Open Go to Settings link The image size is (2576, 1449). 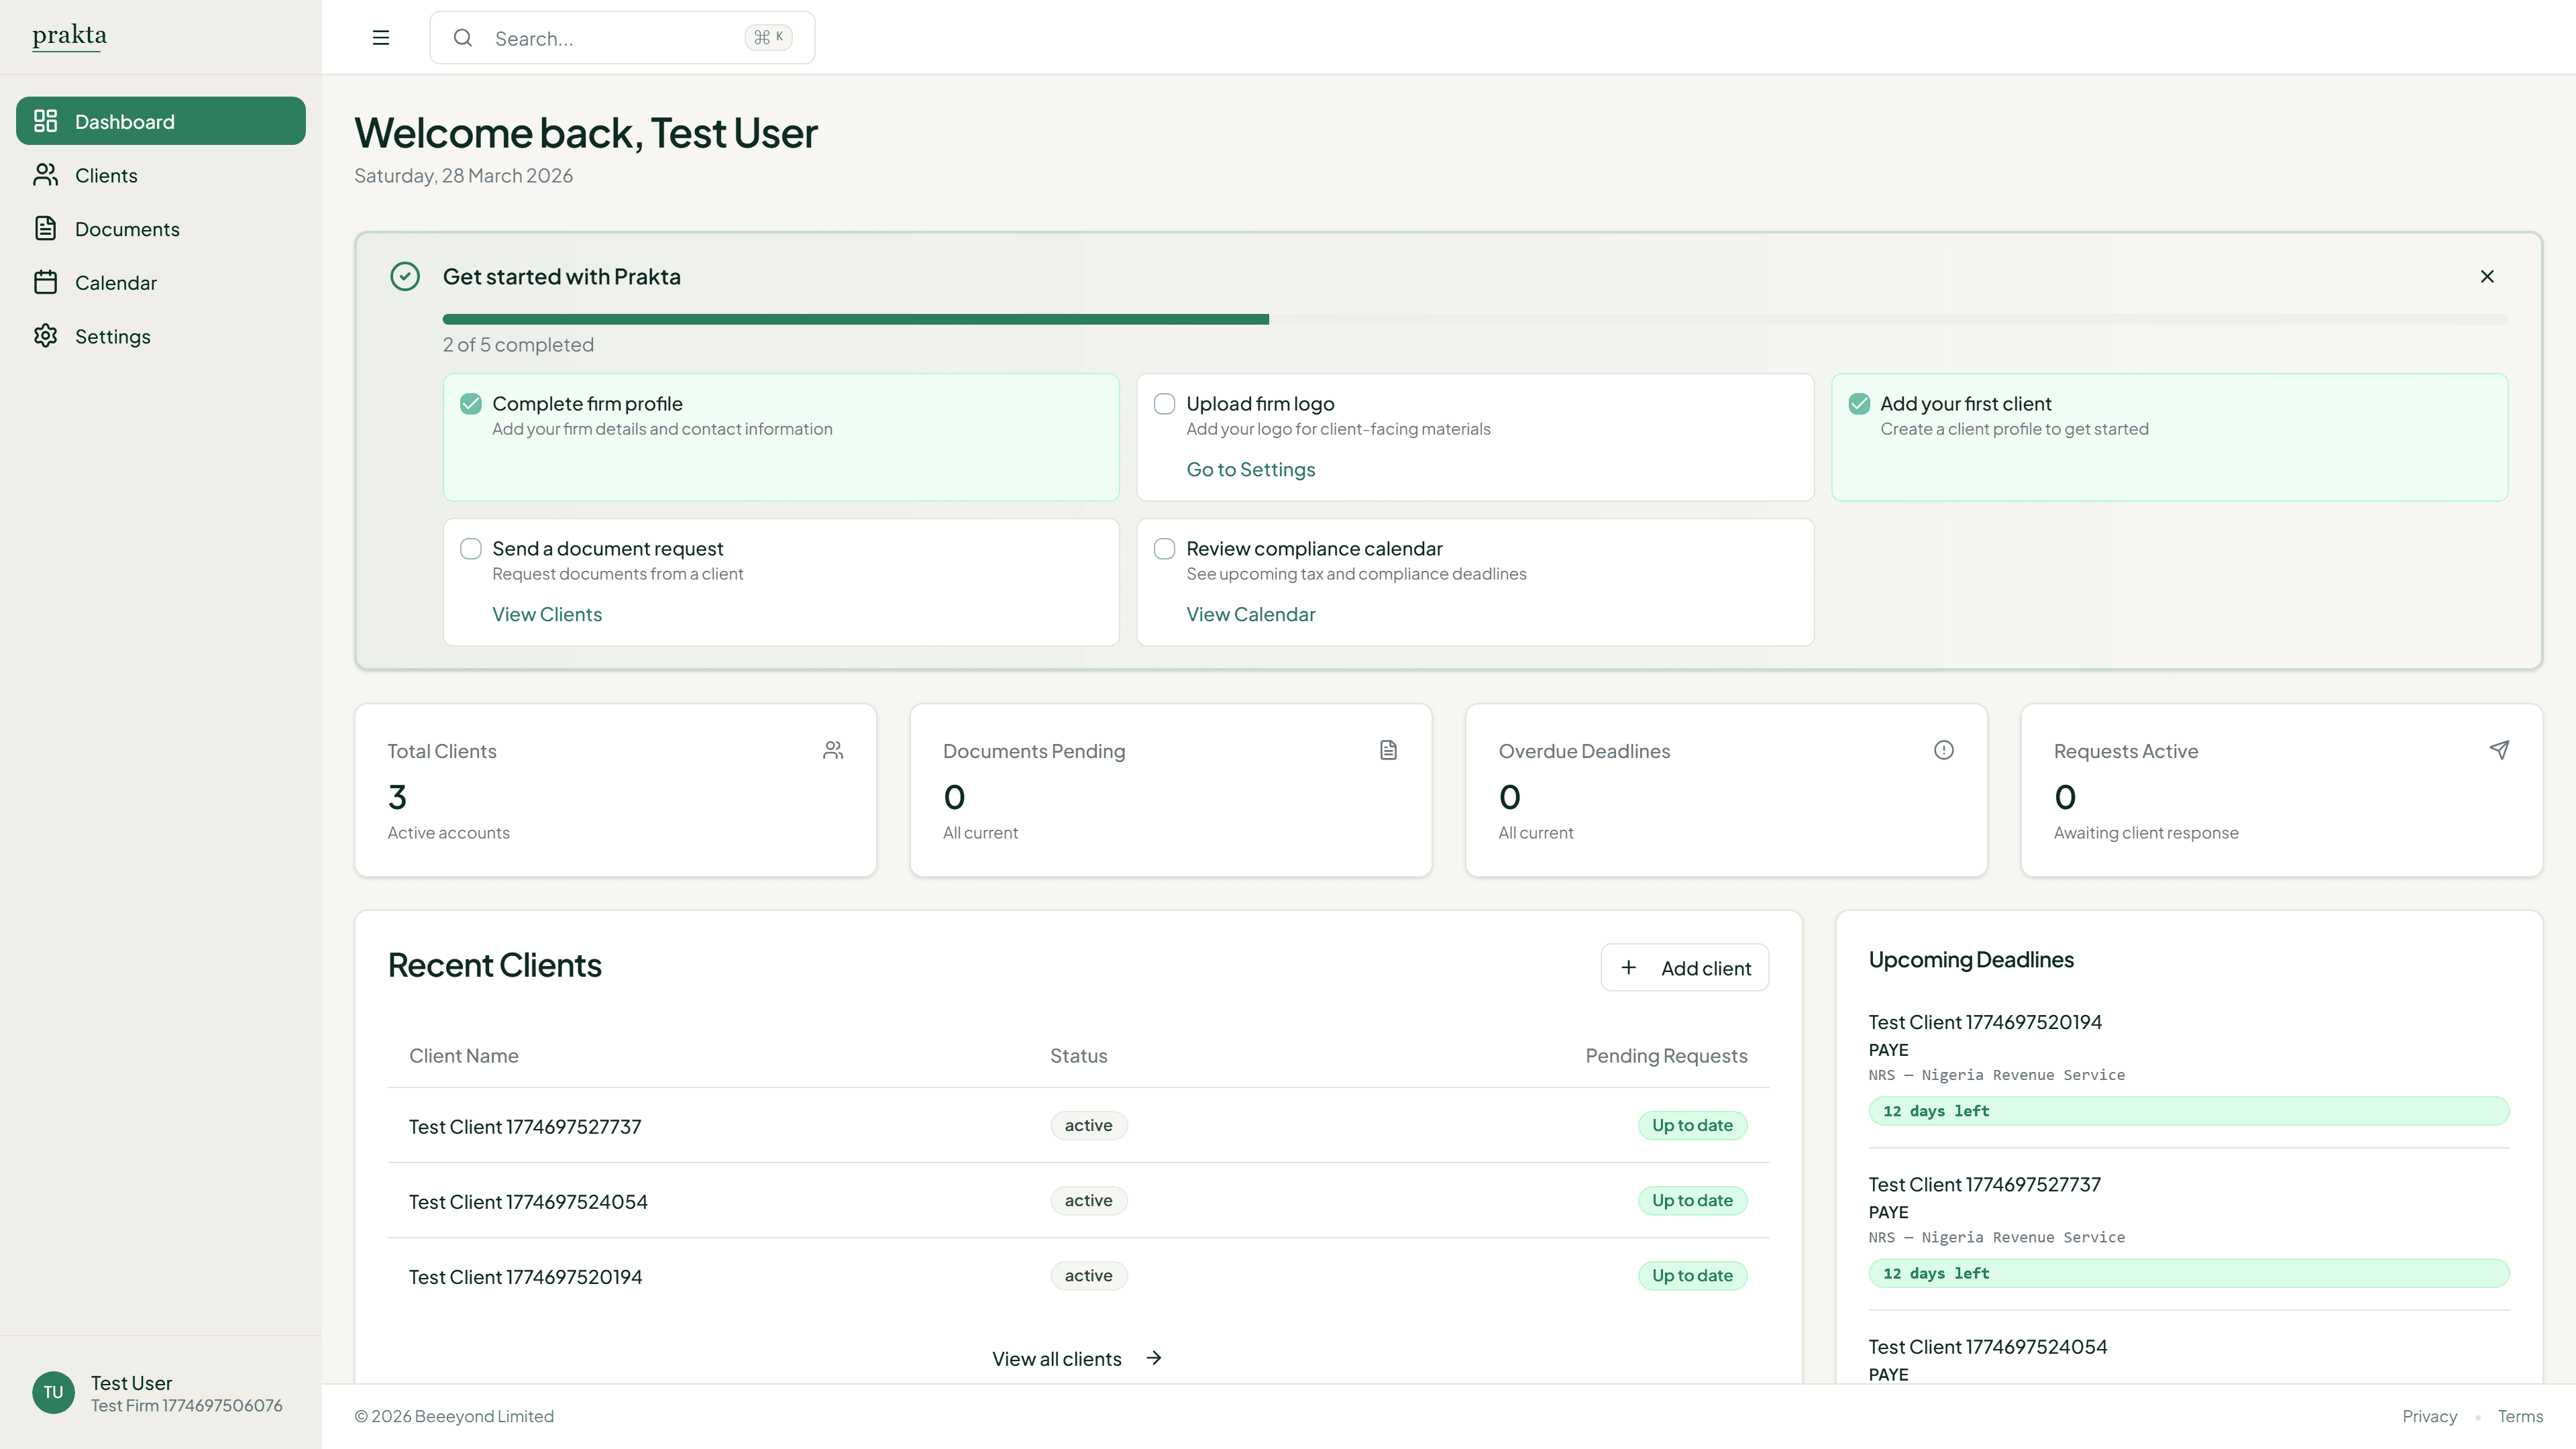(1250, 469)
